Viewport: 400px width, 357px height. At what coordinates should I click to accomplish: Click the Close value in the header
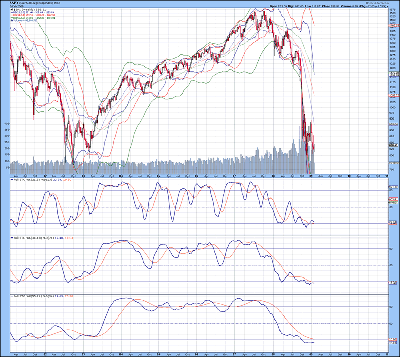click(x=334, y=6)
